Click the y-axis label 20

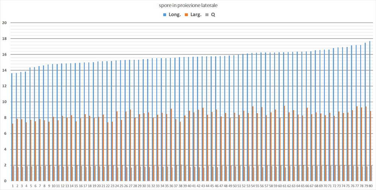(4, 23)
